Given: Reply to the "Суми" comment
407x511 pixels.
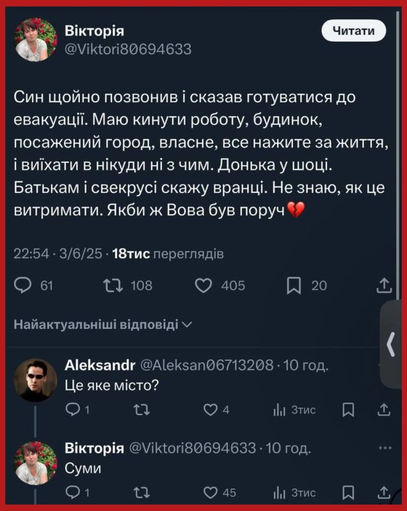Looking at the screenshot, I should (72, 492).
